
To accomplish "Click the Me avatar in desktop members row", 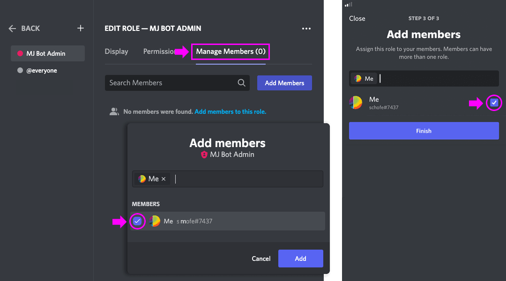I will click(155, 222).
